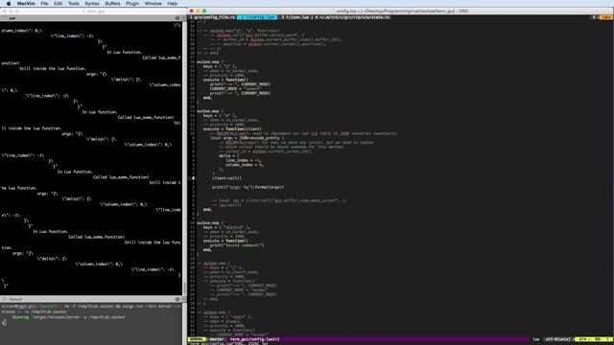614x345 pixels.
Task: Click the 'Running target/release/server' line in the lower terminal
Action: coord(68,317)
